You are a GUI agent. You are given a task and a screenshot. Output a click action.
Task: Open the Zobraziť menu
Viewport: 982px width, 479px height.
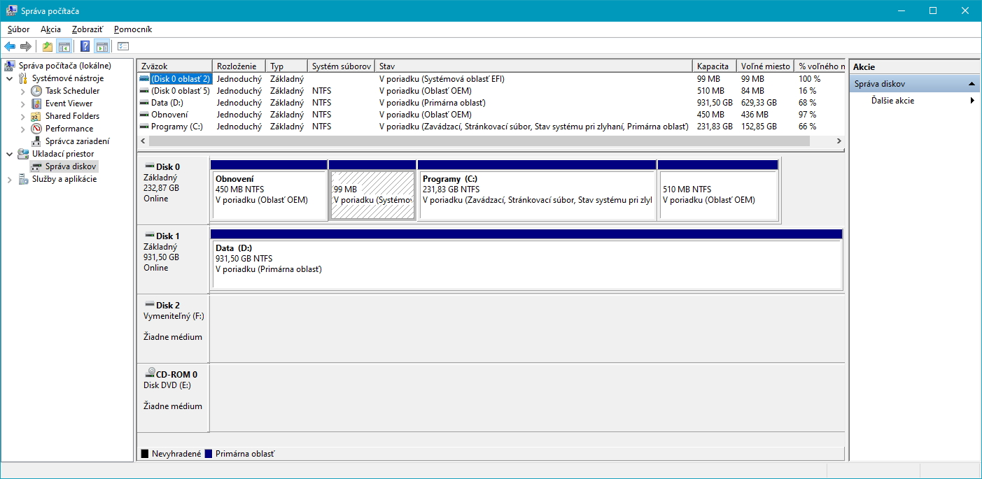(x=87, y=29)
